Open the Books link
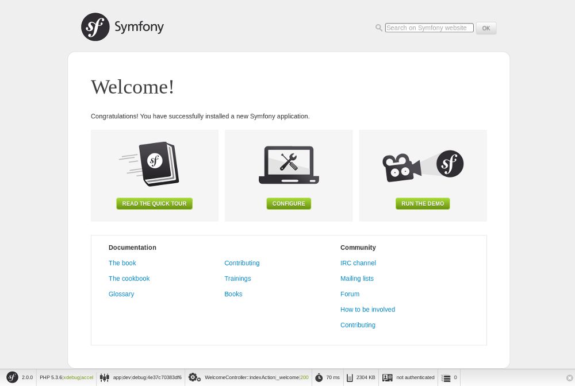 [233, 294]
